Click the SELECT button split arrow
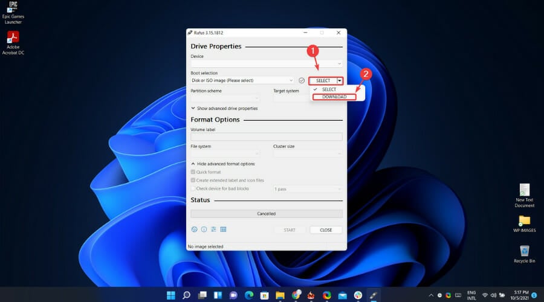 [x=340, y=80]
